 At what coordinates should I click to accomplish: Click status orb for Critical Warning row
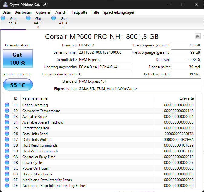pyautogui.click(x=7, y=105)
